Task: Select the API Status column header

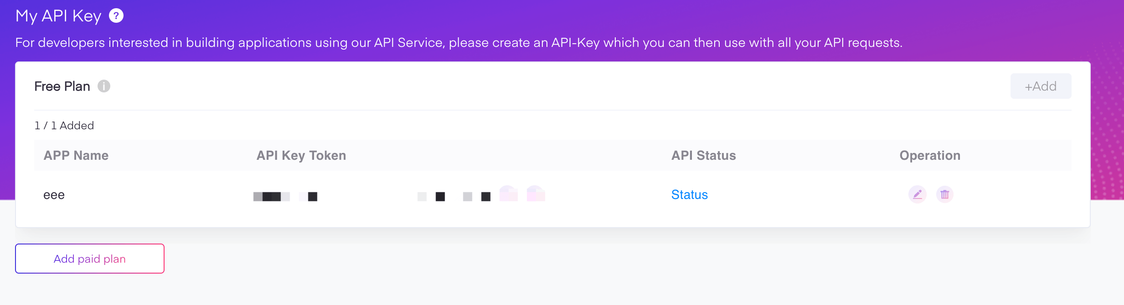Action: 703,156
